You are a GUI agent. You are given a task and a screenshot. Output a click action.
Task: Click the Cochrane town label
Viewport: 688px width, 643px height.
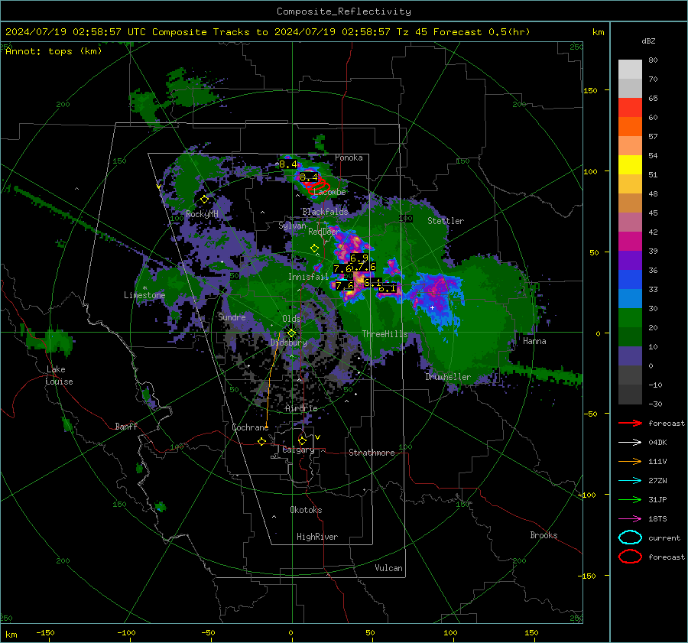(x=250, y=427)
